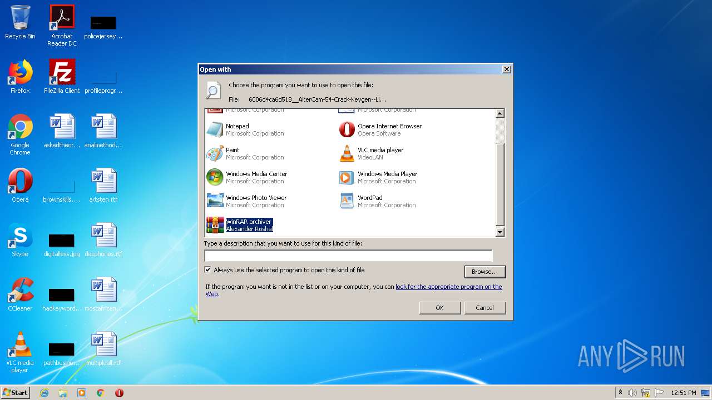Select the WinRAR archiver icon
Viewport: 712px width, 400px height.
tap(215, 225)
